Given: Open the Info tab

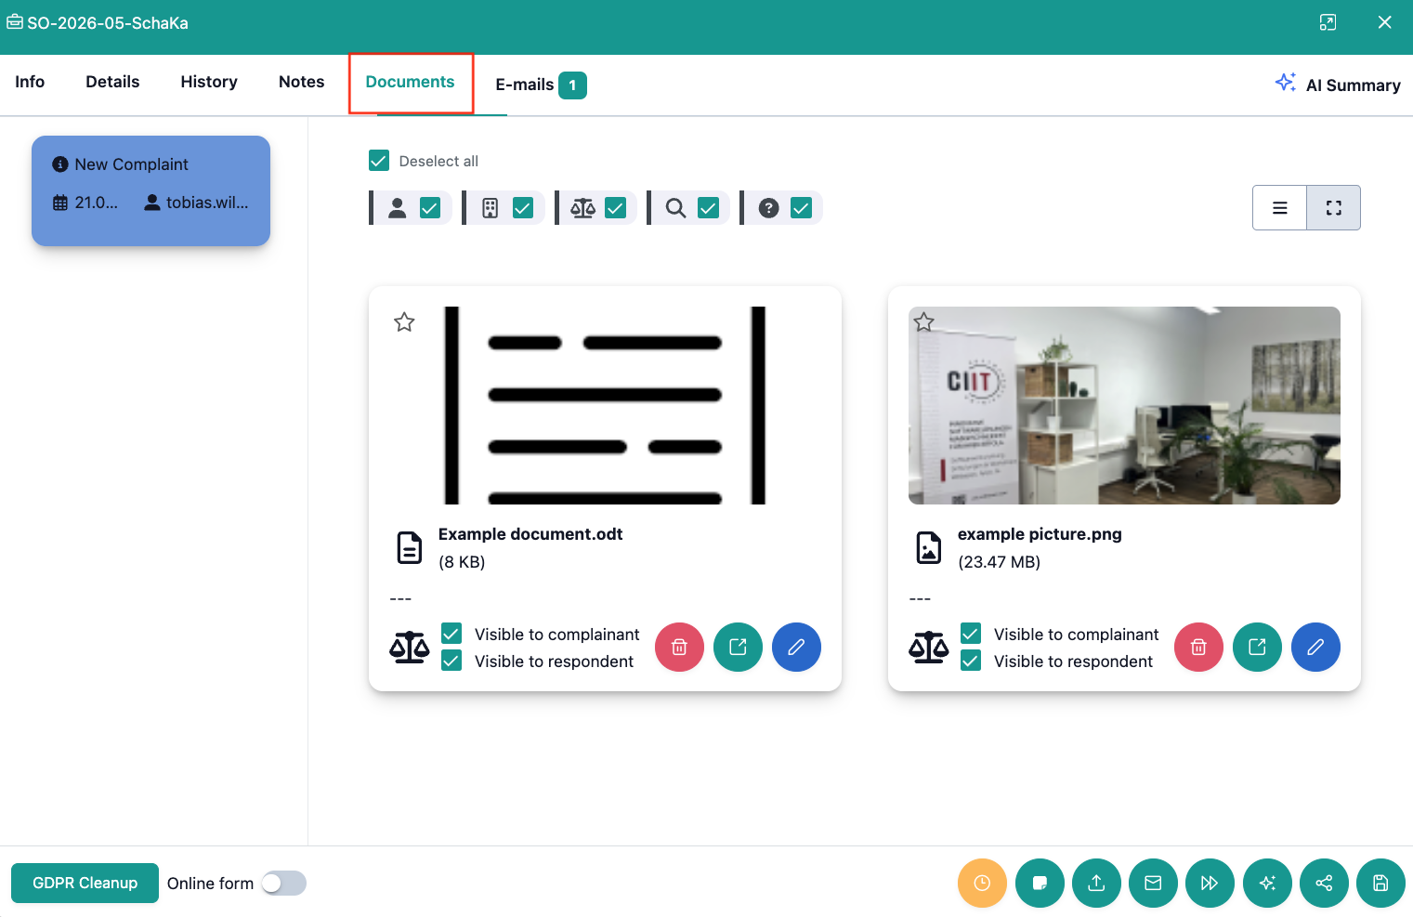Looking at the screenshot, I should pyautogui.click(x=30, y=82).
